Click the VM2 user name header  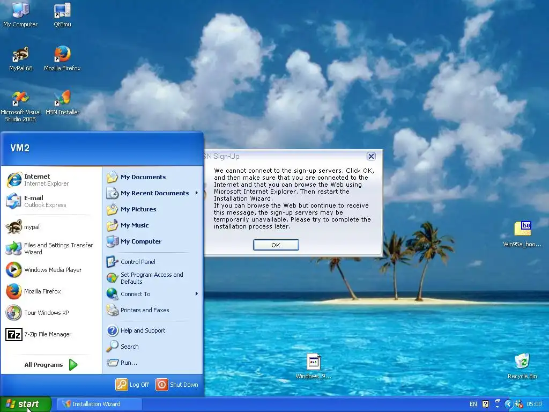(x=20, y=148)
